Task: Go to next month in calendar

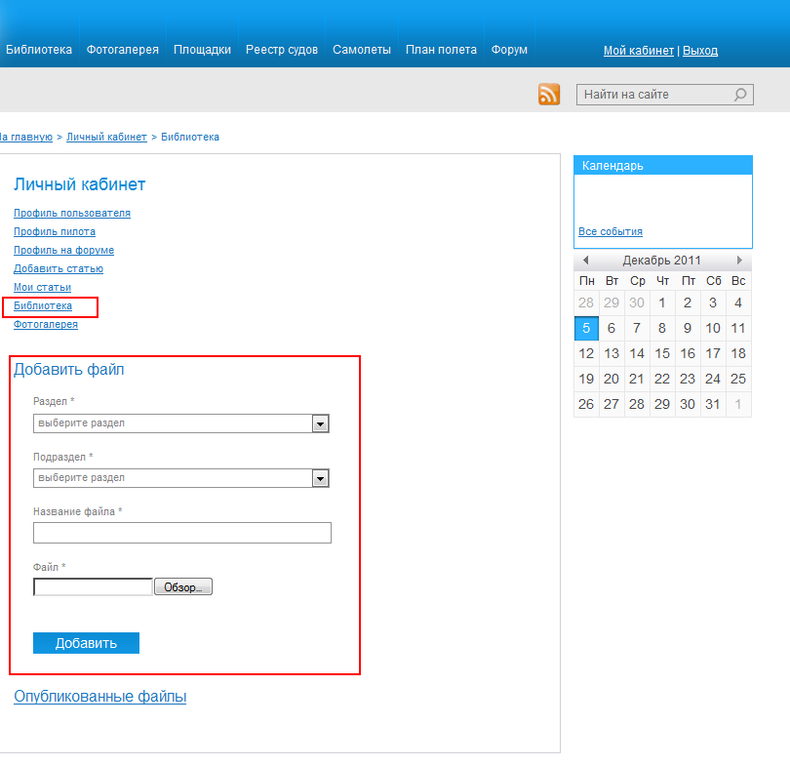Action: tap(739, 261)
